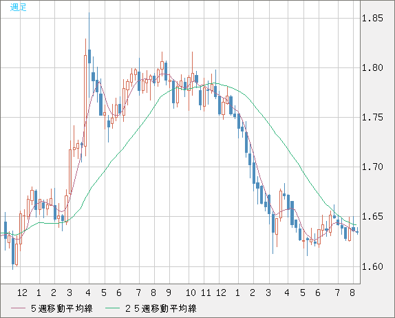
Task: Click the 1.75 price axis label
Action: [372, 117]
